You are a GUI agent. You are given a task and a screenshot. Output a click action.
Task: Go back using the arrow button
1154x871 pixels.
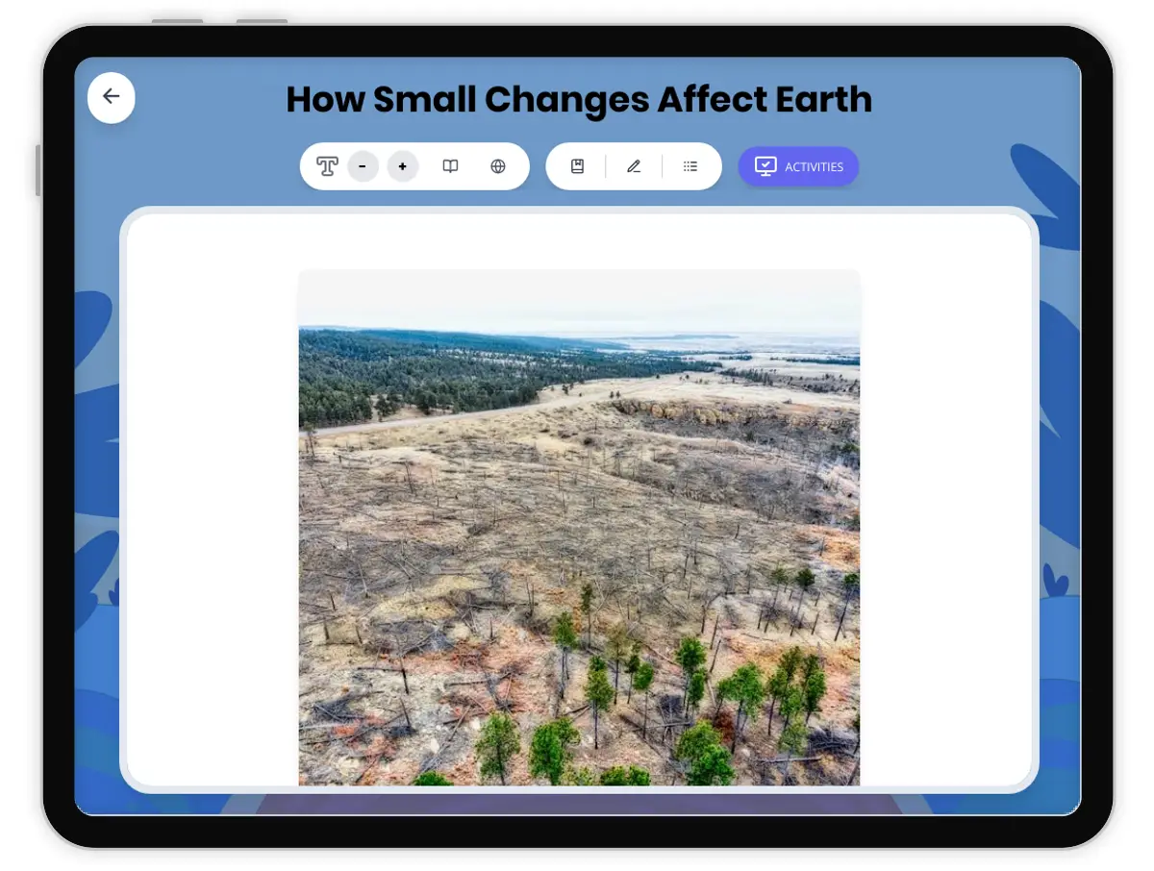(x=112, y=97)
